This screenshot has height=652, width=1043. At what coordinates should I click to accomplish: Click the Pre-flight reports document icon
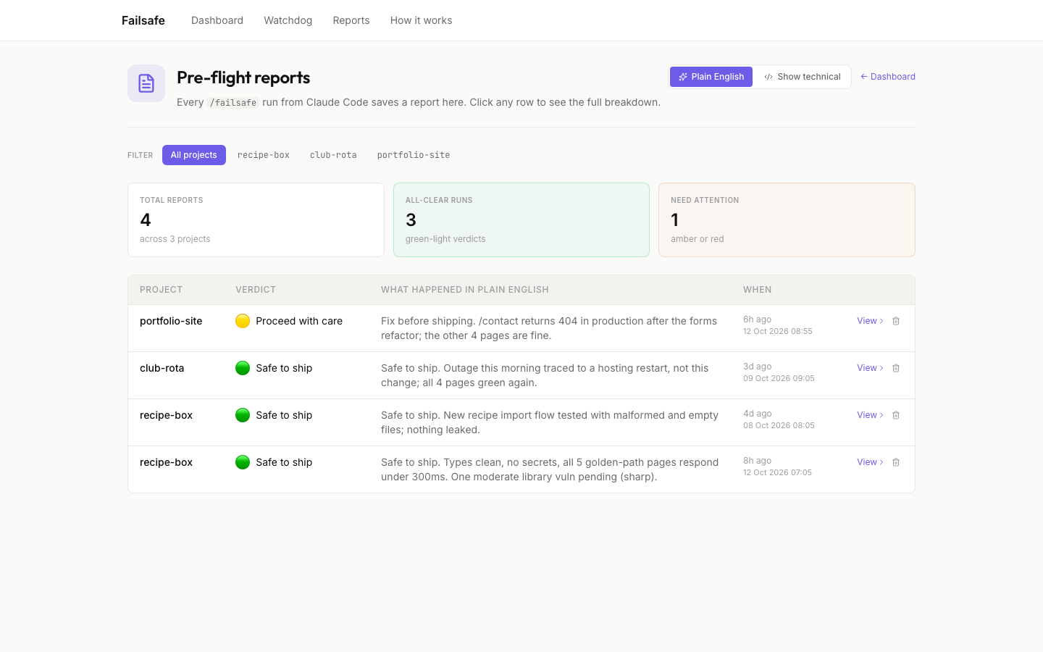click(146, 83)
